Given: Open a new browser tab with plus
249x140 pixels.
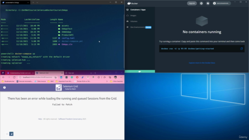Looking at the screenshot, I should click(x=95, y=73).
